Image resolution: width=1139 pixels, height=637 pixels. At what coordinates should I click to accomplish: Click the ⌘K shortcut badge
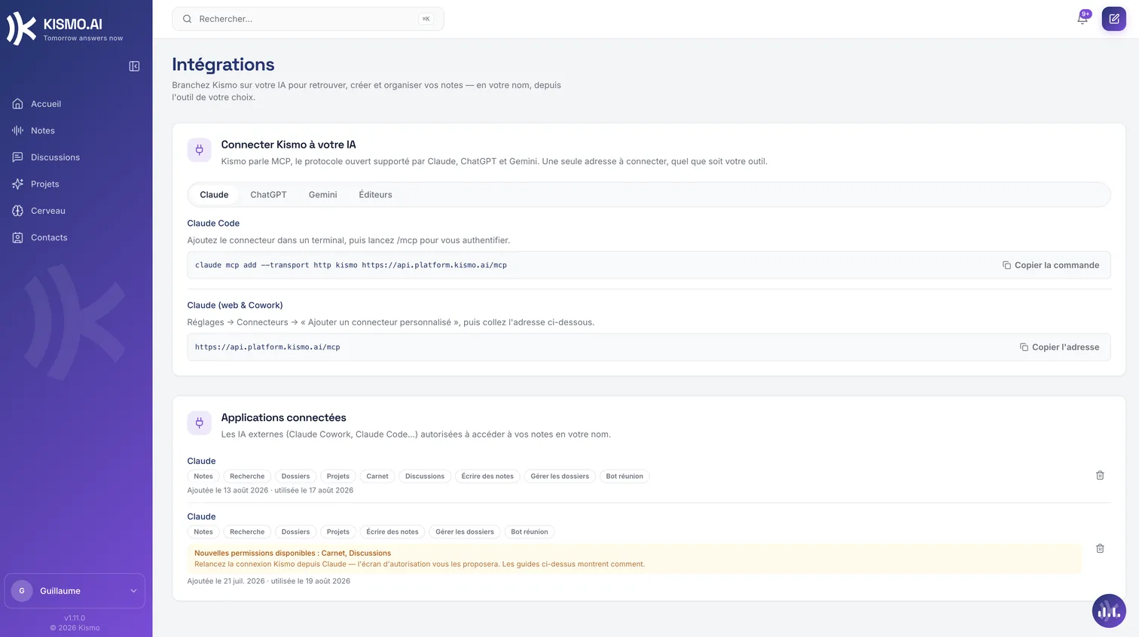click(x=426, y=19)
